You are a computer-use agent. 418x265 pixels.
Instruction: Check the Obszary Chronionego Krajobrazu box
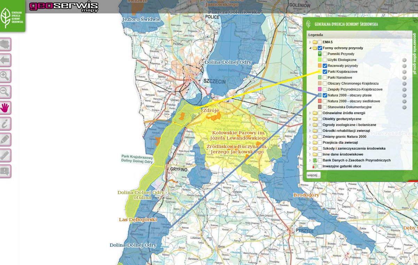(x=325, y=83)
